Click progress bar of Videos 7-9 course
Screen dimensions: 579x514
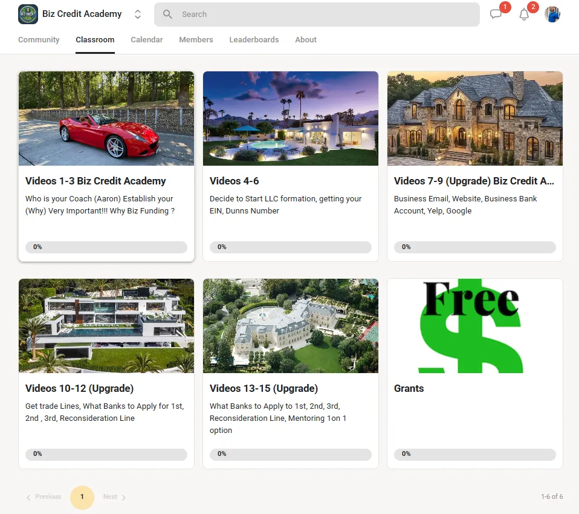[x=475, y=247]
